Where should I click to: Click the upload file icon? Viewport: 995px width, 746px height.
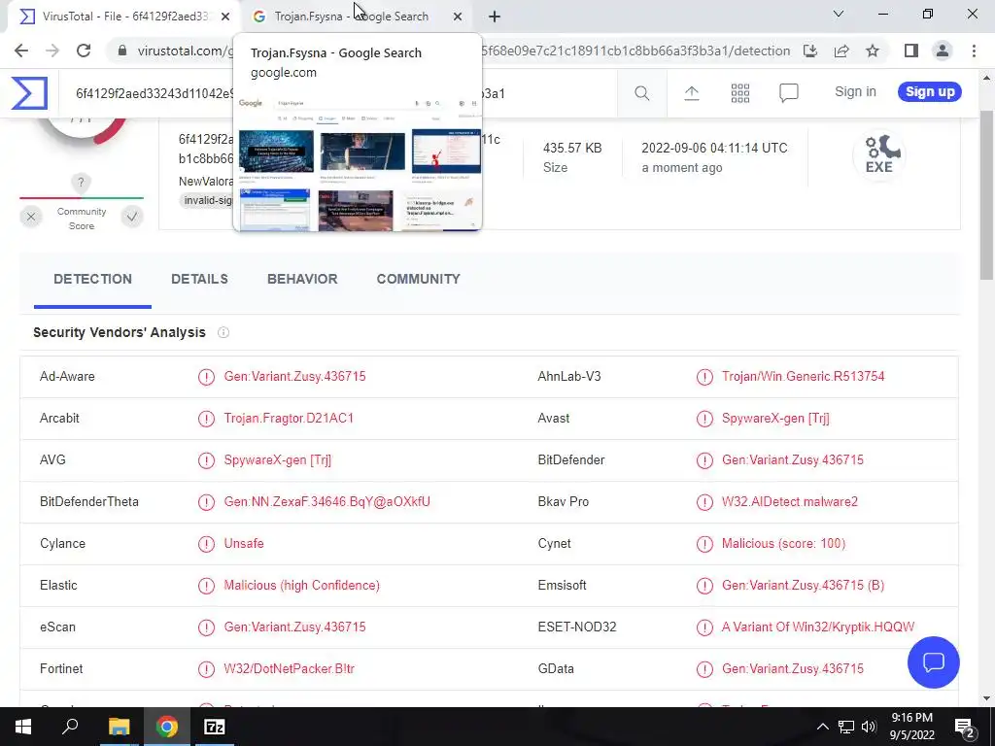point(691,93)
